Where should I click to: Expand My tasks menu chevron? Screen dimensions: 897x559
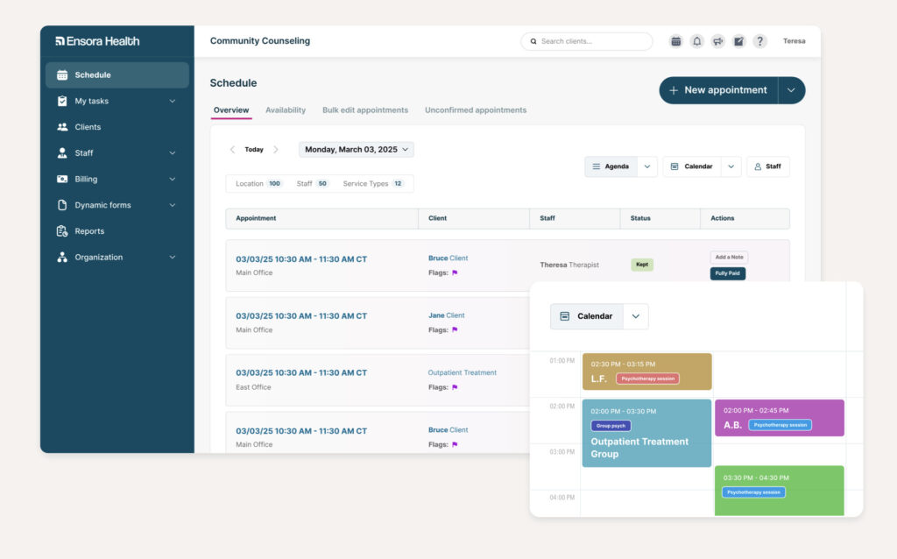point(173,102)
